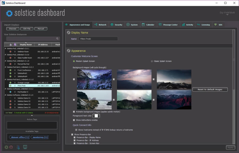Collapse the Solstice Pod Gen2, Unlimited v3.0.3 group
239x153 pixels.
coord(5,67)
